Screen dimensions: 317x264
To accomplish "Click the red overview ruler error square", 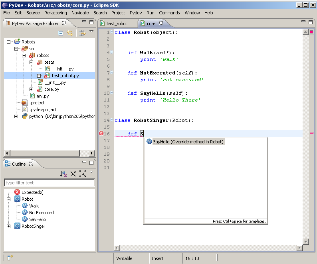I will [311, 32].
